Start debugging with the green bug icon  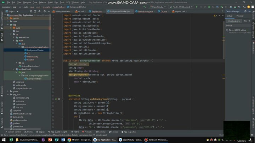[x=209, y=7]
